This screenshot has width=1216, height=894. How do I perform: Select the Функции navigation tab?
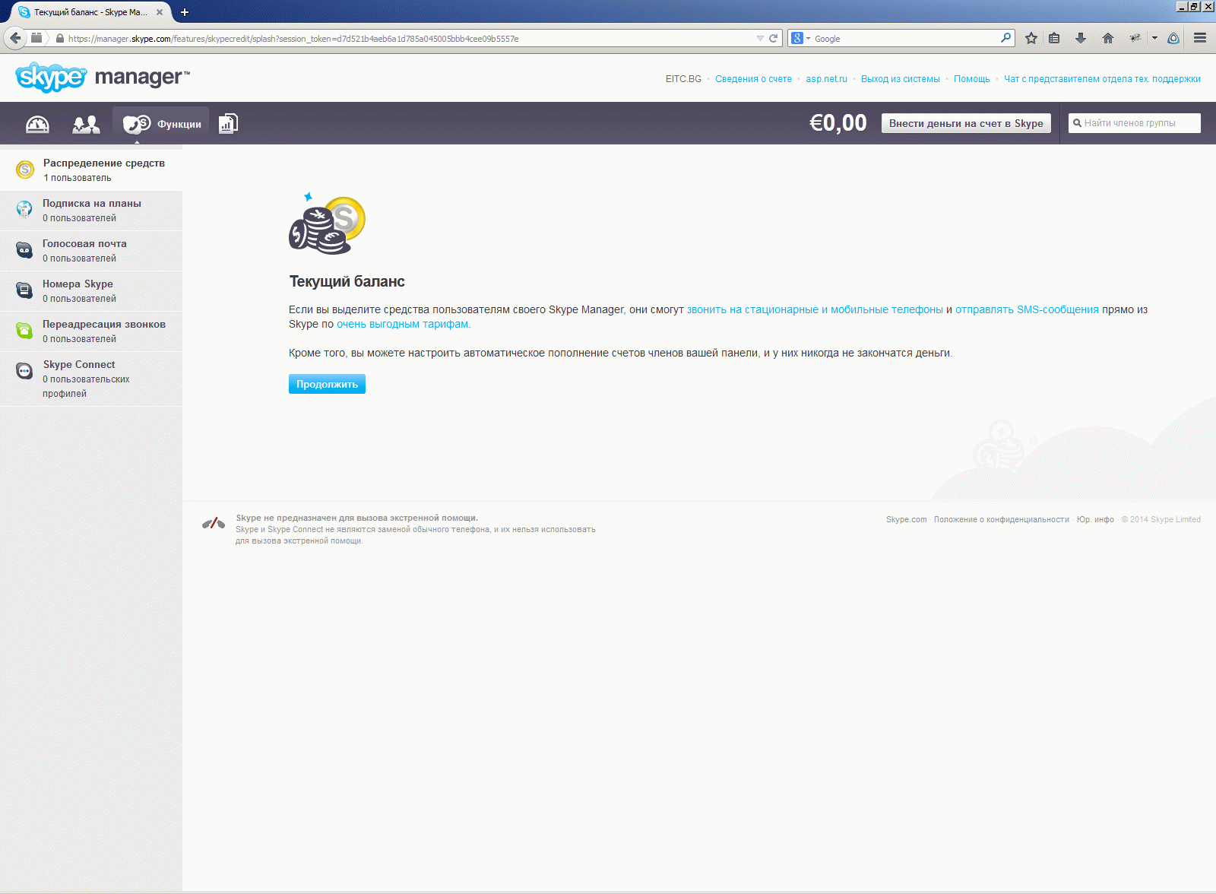coord(161,124)
